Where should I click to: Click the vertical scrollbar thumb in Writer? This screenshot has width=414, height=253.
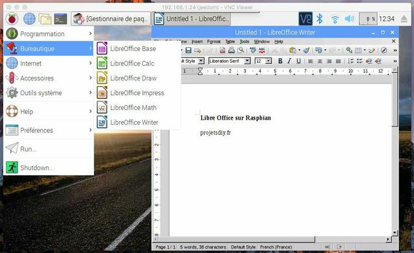(395, 100)
